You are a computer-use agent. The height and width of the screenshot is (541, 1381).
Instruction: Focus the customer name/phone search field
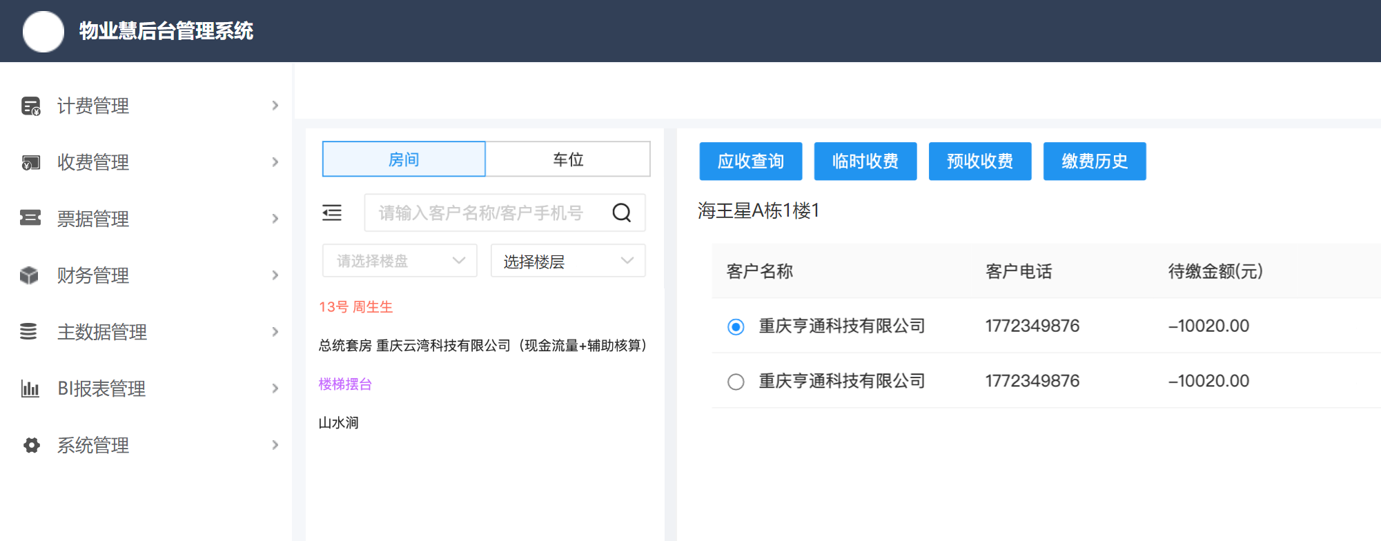coord(505,213)
